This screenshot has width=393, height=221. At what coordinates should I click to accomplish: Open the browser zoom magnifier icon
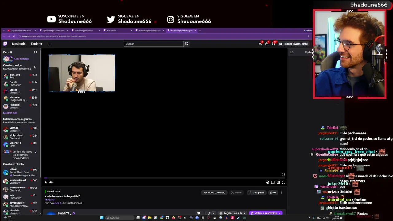pos(309,36)
